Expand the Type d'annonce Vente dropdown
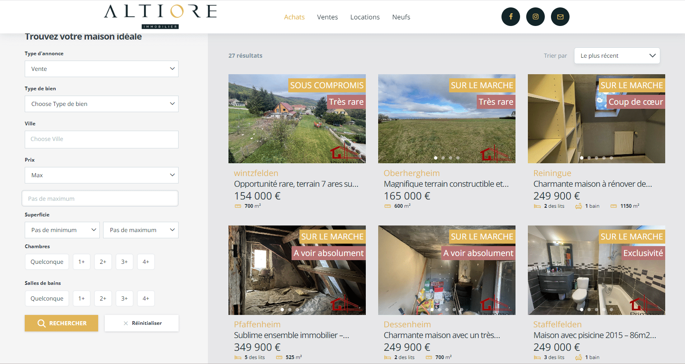The image size is (685, 364). coord(101,69)
